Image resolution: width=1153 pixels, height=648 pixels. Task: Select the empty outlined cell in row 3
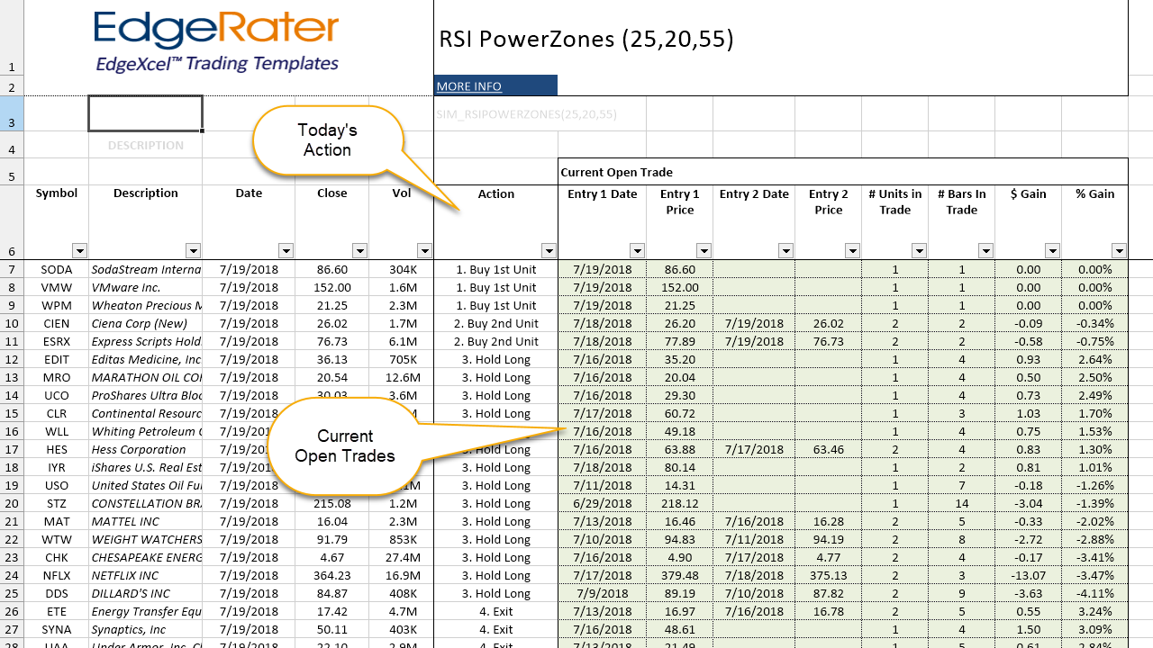coord(145,113)
